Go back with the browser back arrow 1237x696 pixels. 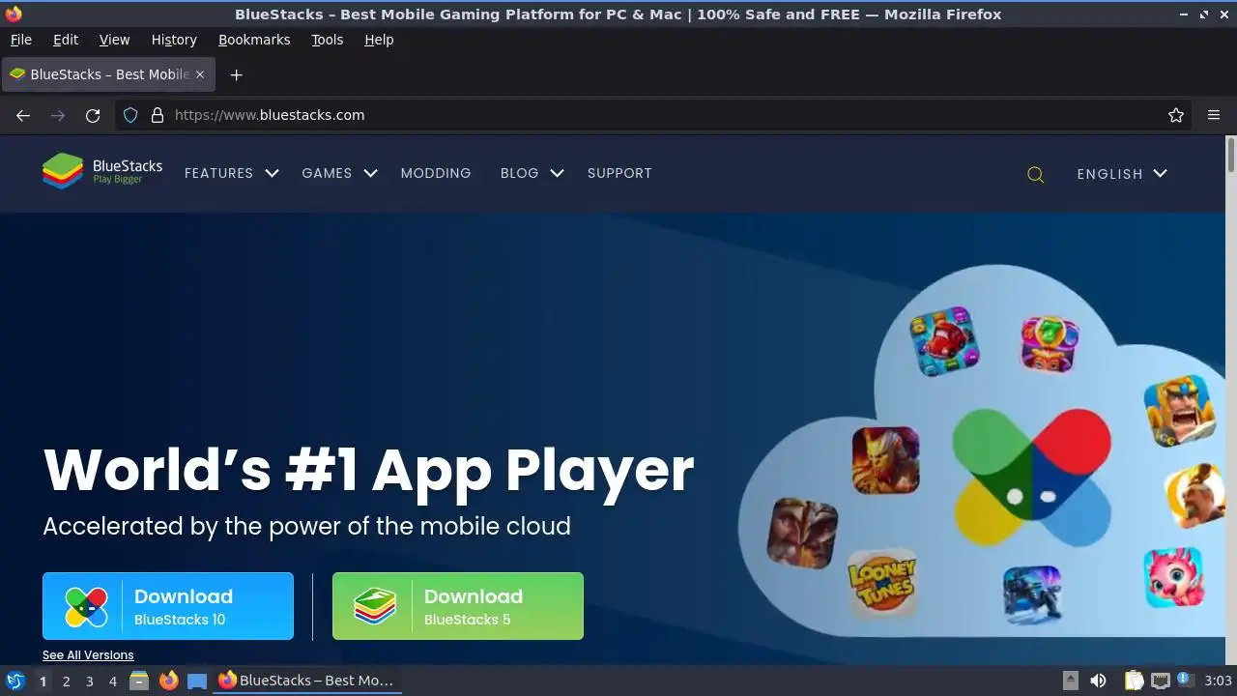[23, 115]
